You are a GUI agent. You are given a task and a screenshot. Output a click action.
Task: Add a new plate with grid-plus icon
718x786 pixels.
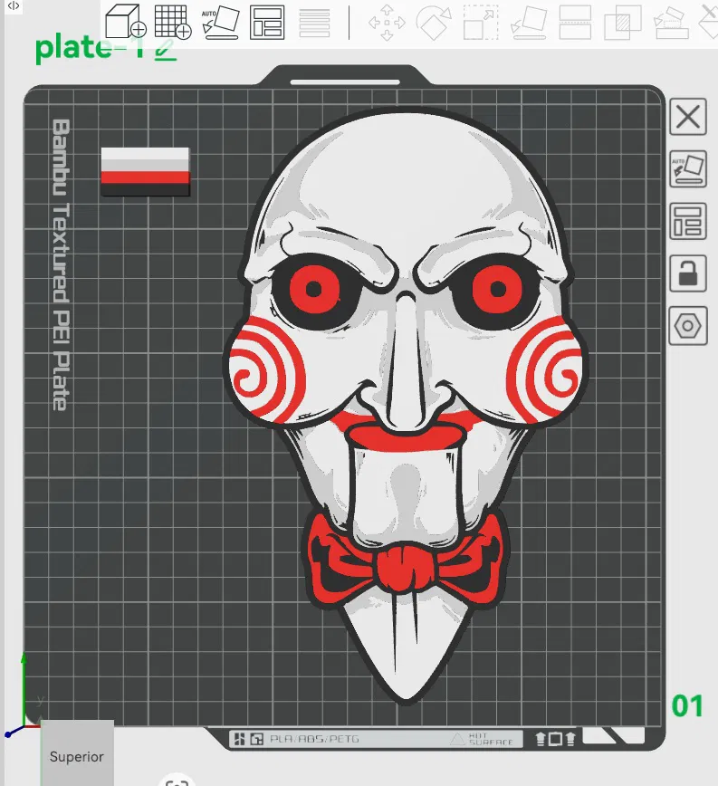pos(173,22)
